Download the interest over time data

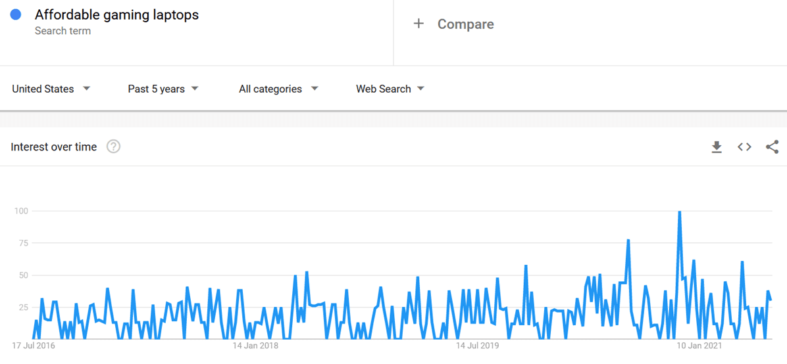(x=717, y=147)
